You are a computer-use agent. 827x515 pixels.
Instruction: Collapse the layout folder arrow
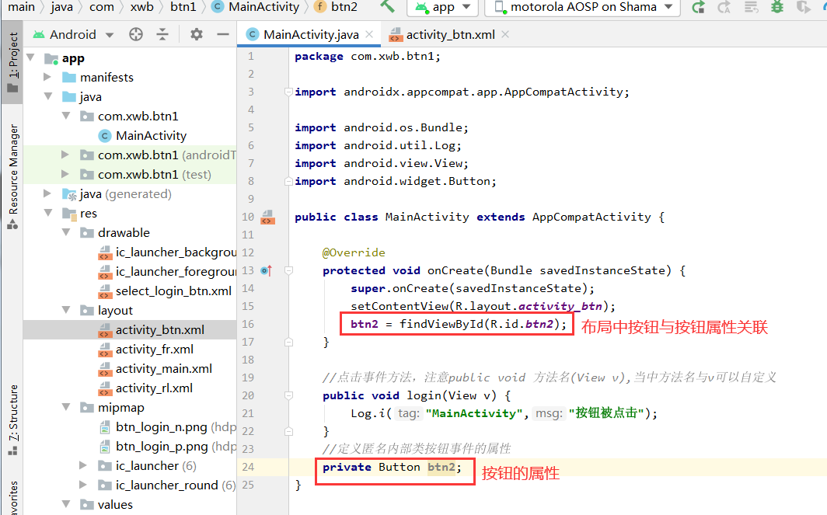point(66,310)
